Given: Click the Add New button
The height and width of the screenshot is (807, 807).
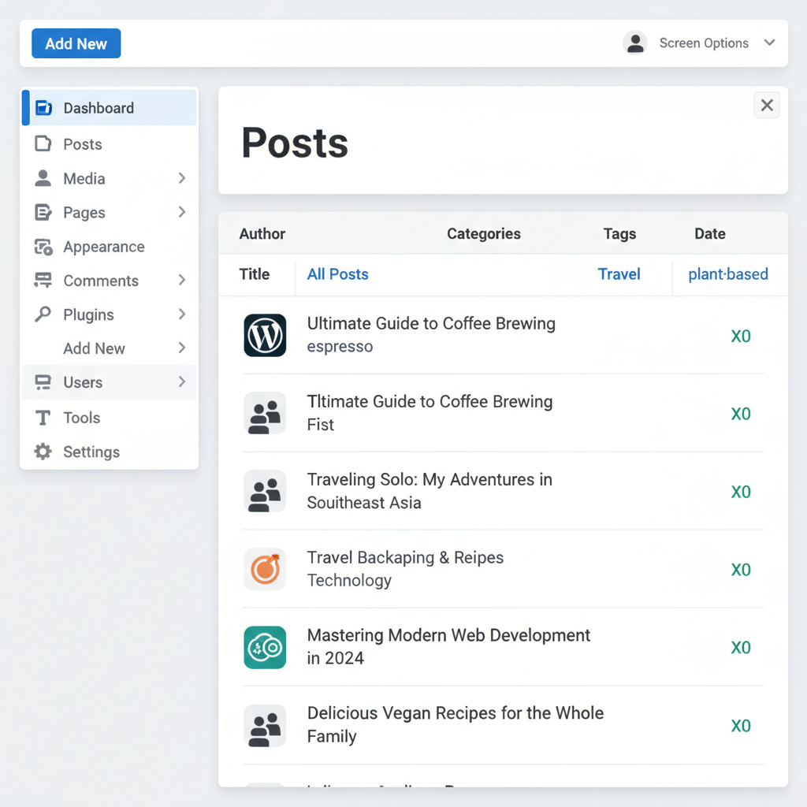Looking at the screenshot, I should click(x=76, y=43).
